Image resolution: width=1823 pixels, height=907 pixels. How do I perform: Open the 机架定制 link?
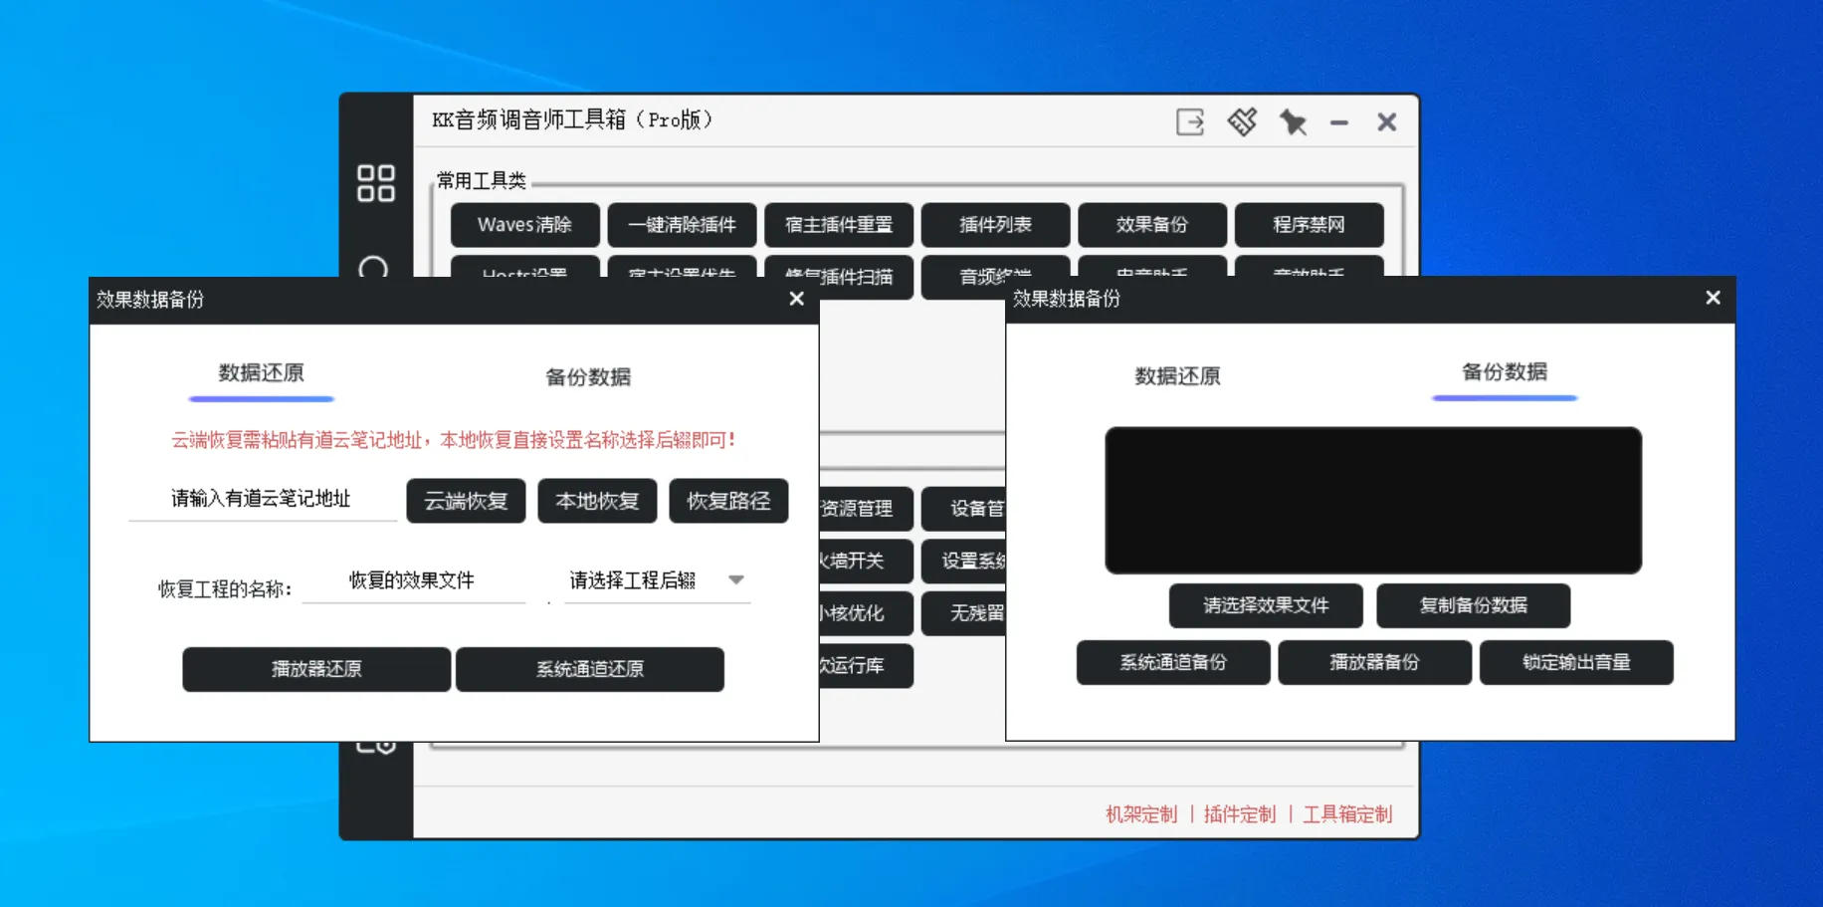coord(1141,814)
